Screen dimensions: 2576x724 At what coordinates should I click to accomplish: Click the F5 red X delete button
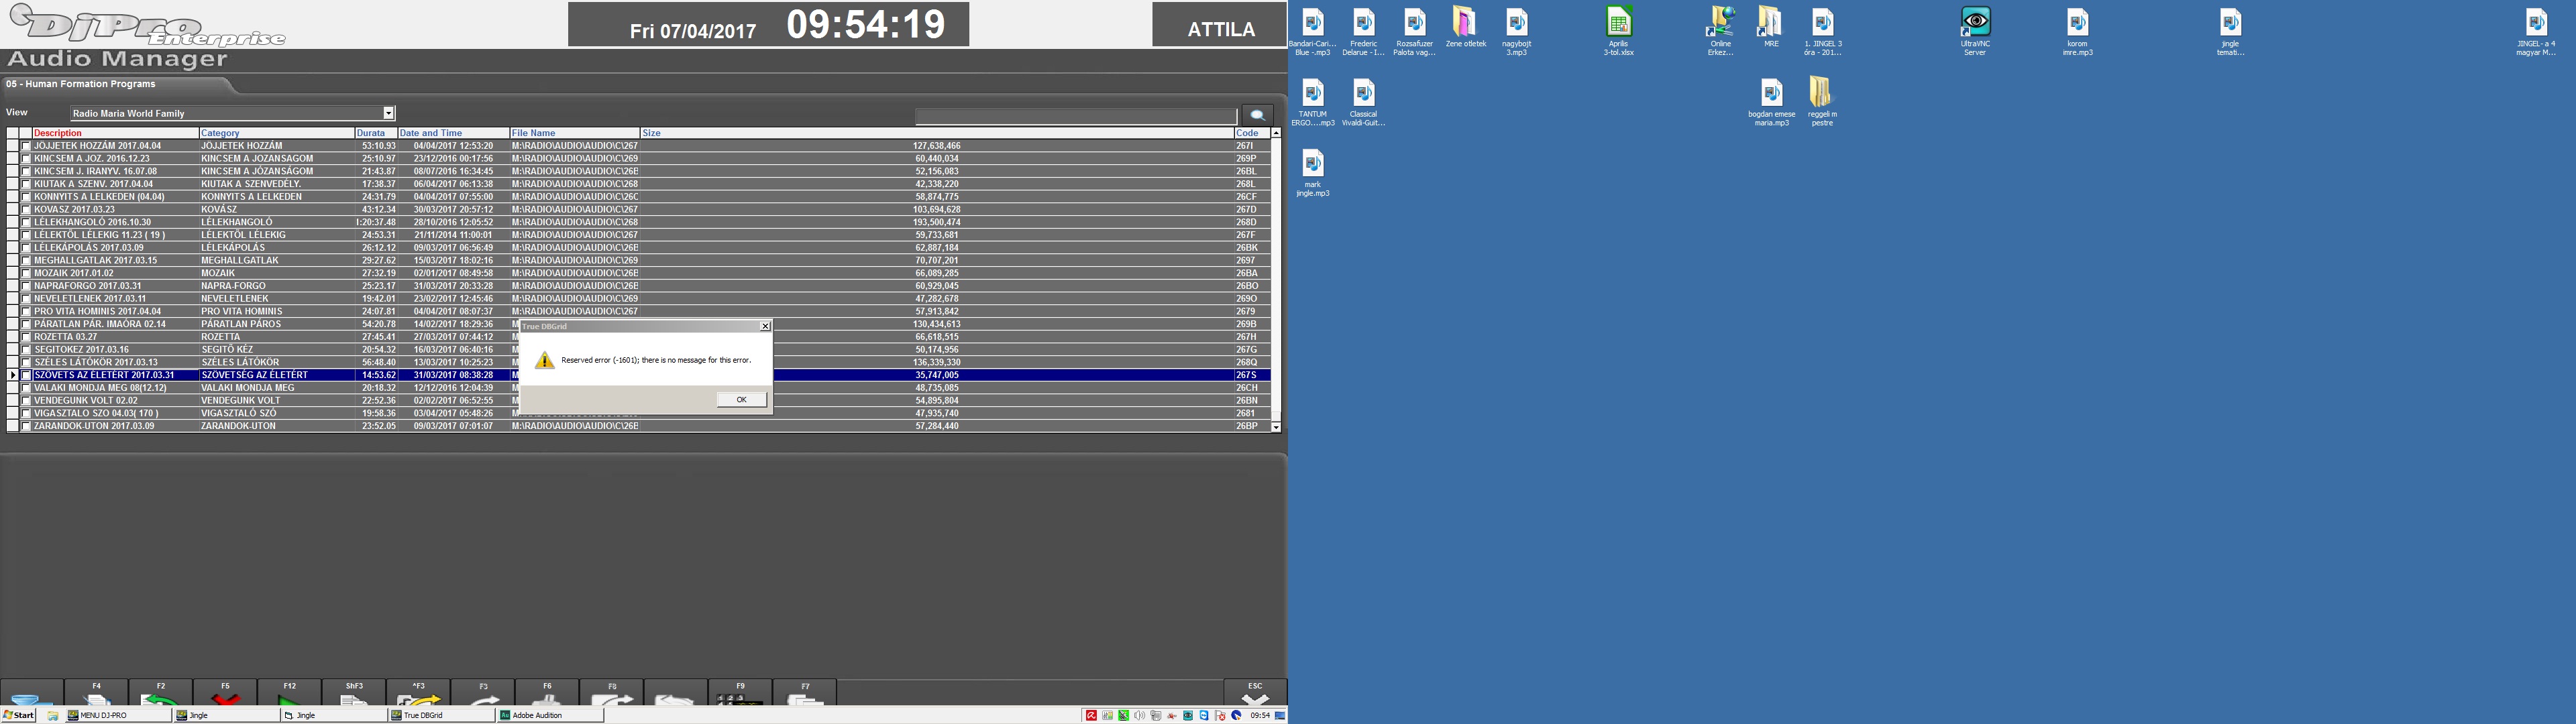tap(225, 694)
